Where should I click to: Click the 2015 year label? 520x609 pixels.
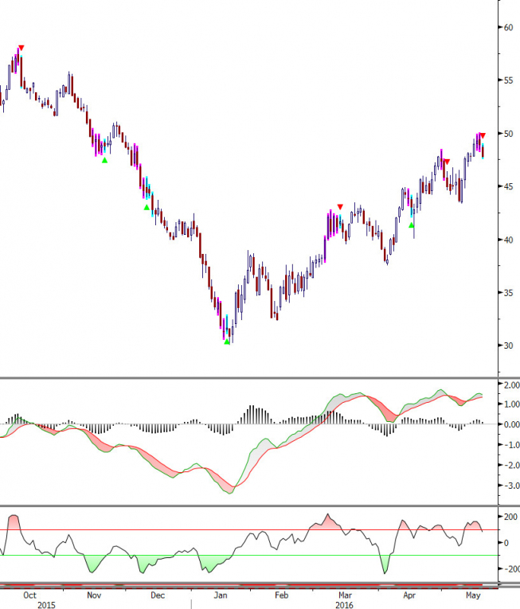[x=46, y=605]
